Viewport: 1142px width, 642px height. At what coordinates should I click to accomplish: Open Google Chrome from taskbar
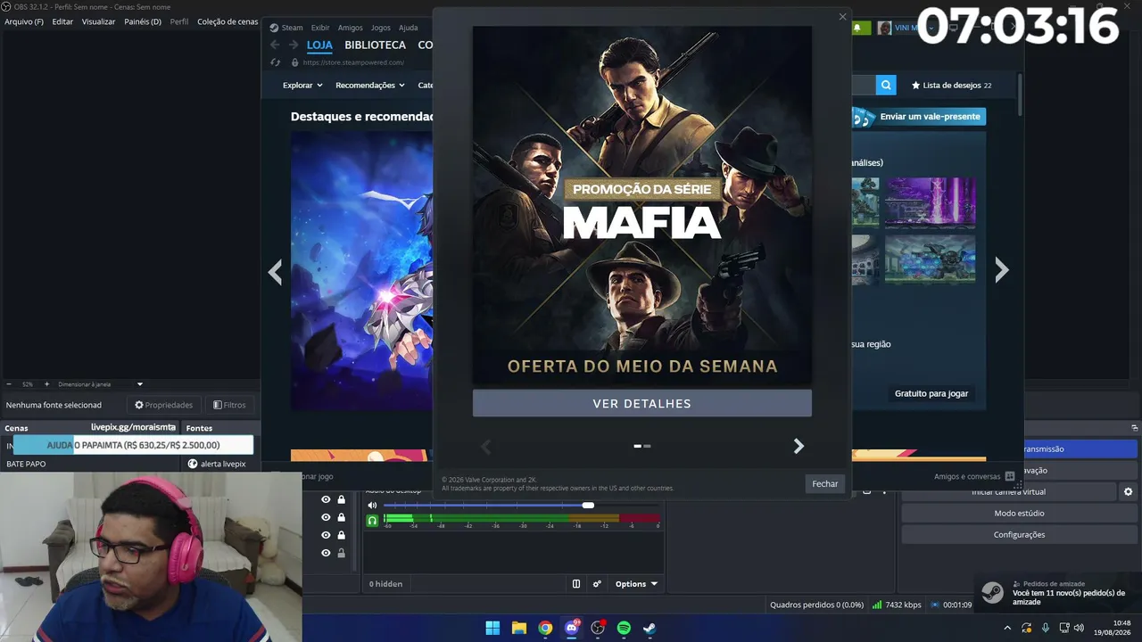[x=545, y=628]
